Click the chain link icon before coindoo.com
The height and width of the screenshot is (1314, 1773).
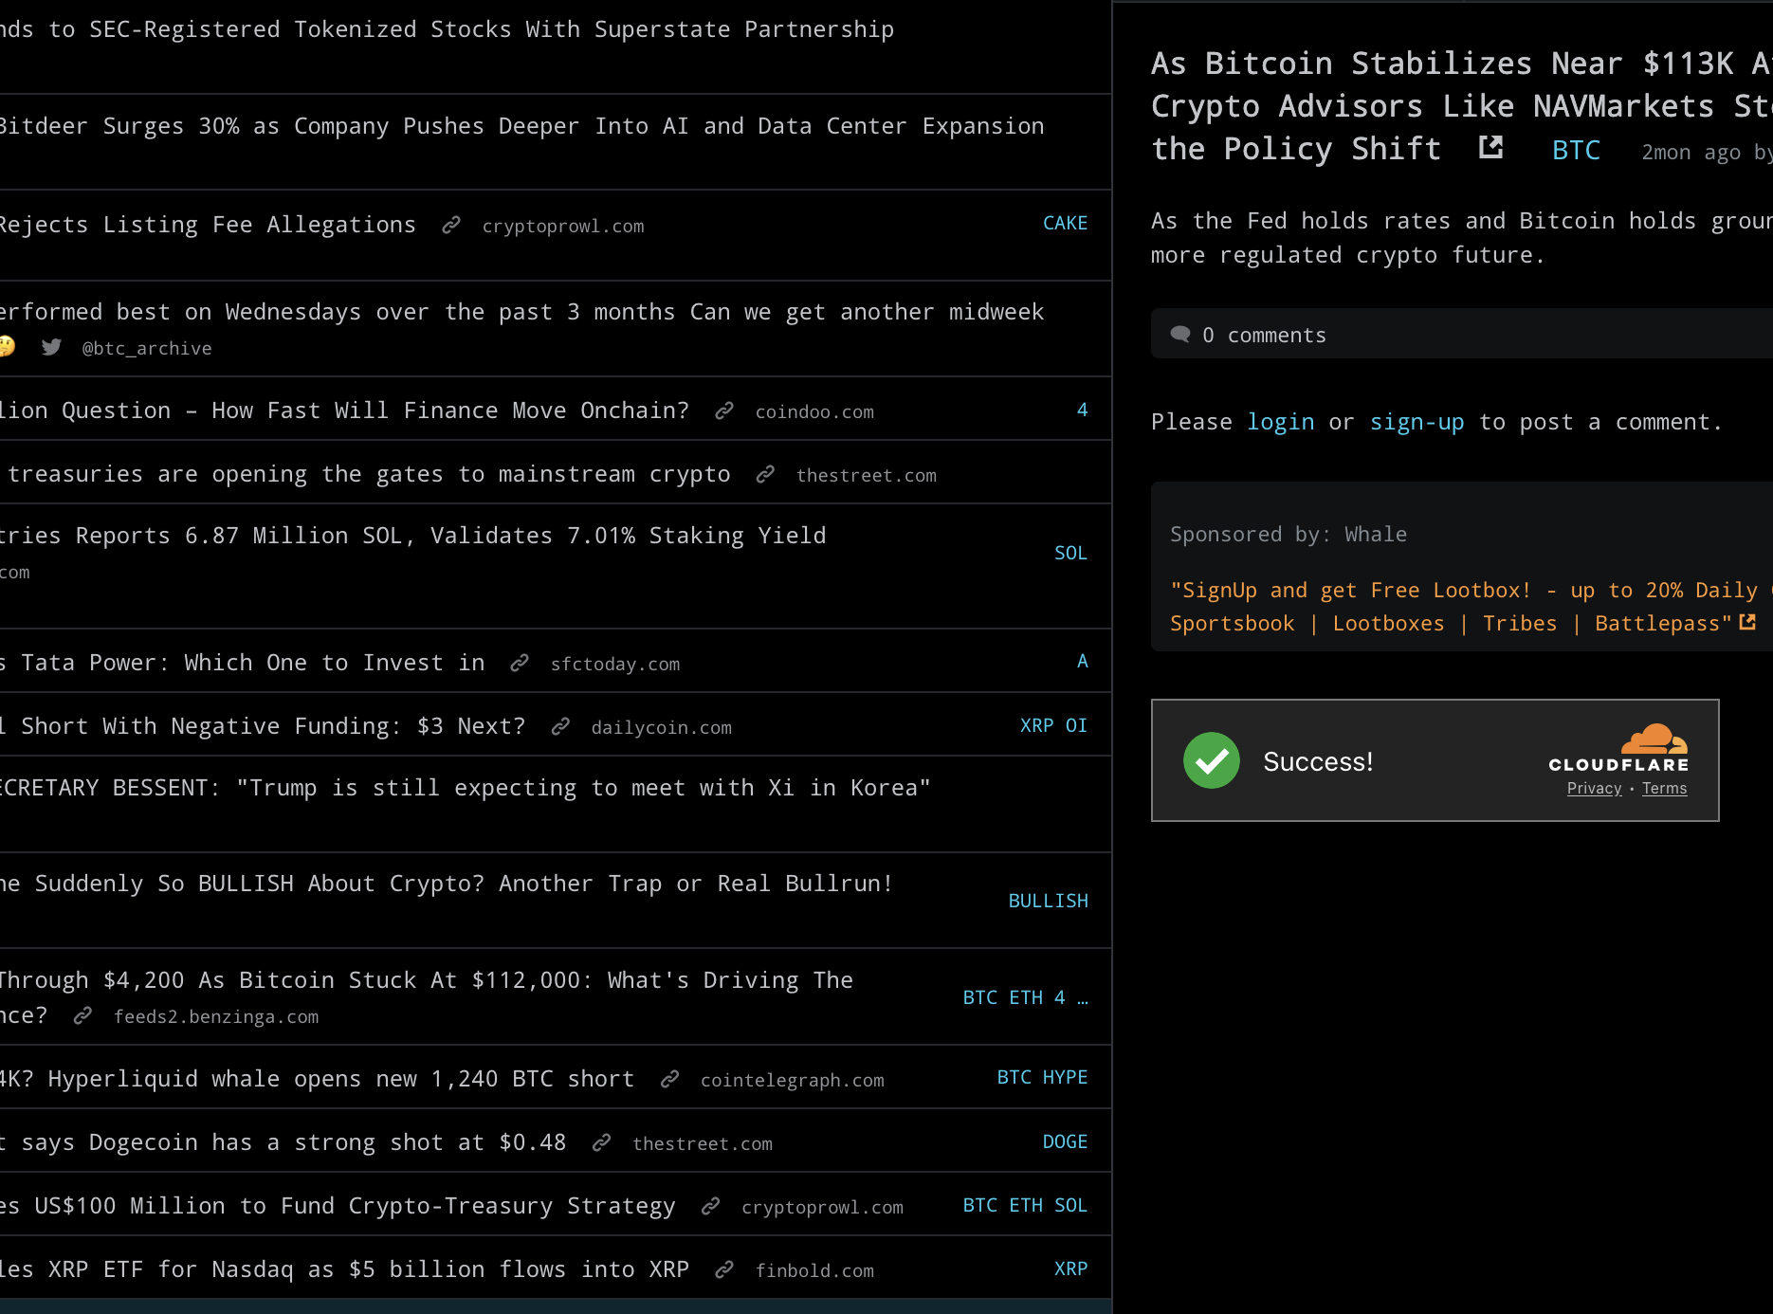pyautogui.click(x=724, y=411)
